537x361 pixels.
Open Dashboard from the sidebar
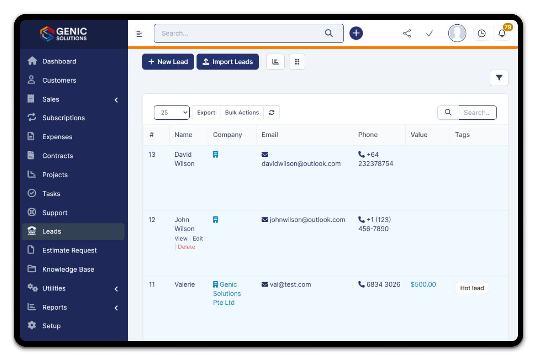(59, 61)
